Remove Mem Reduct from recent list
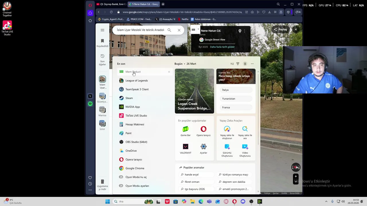The image size is (367, 206). pyautogui.click(x=169, y=72)
